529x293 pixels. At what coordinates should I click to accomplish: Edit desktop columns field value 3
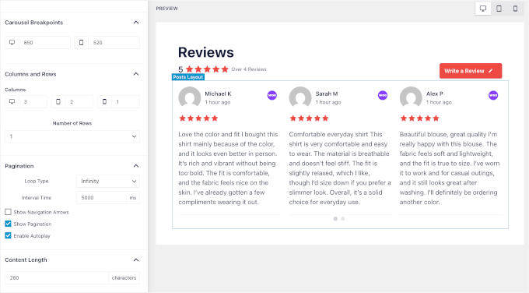pyautogui.click(x=33, y=102)
